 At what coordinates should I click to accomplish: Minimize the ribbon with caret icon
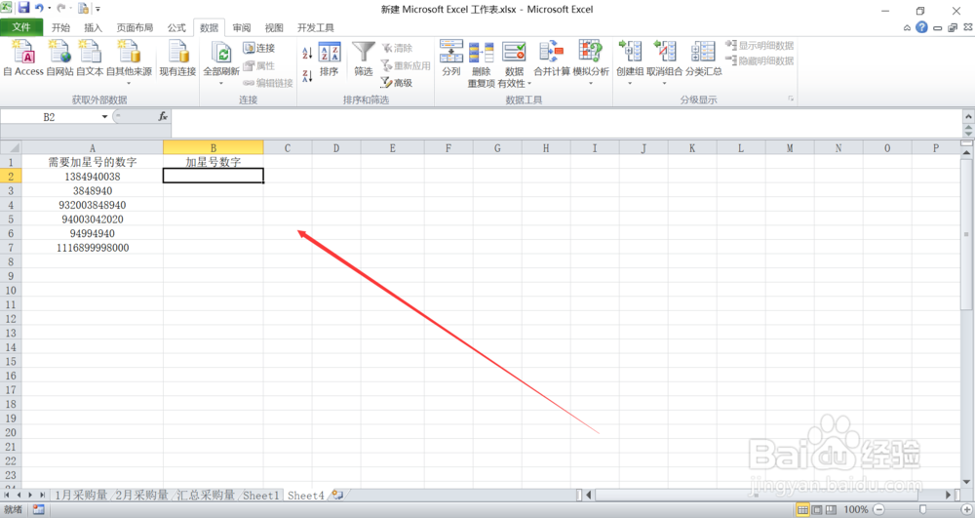click(907, 28)
